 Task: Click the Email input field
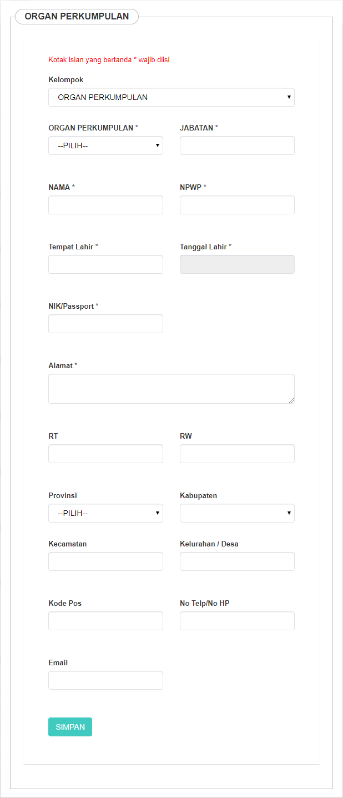click(105, 680)
